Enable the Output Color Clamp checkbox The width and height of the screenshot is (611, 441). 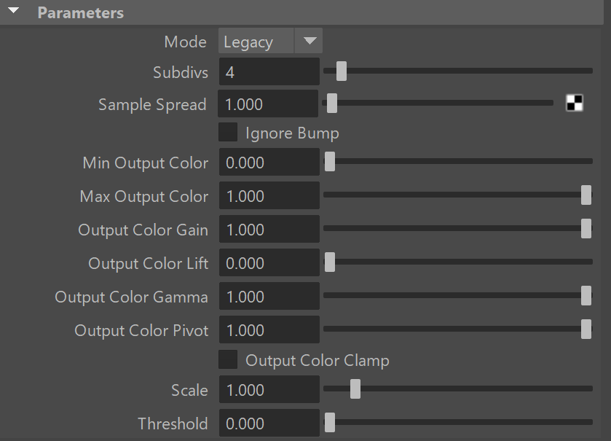(x=228, y=359)
